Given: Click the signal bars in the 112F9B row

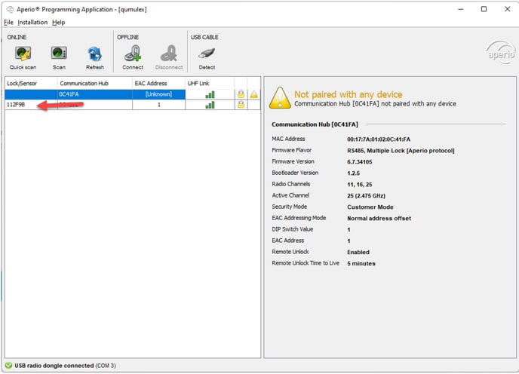Looking at the screenshot, I should click(x=210, y=105).
